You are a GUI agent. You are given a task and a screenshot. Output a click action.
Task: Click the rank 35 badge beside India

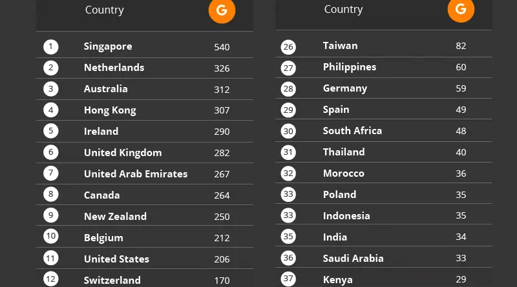(x=288, y=237)
